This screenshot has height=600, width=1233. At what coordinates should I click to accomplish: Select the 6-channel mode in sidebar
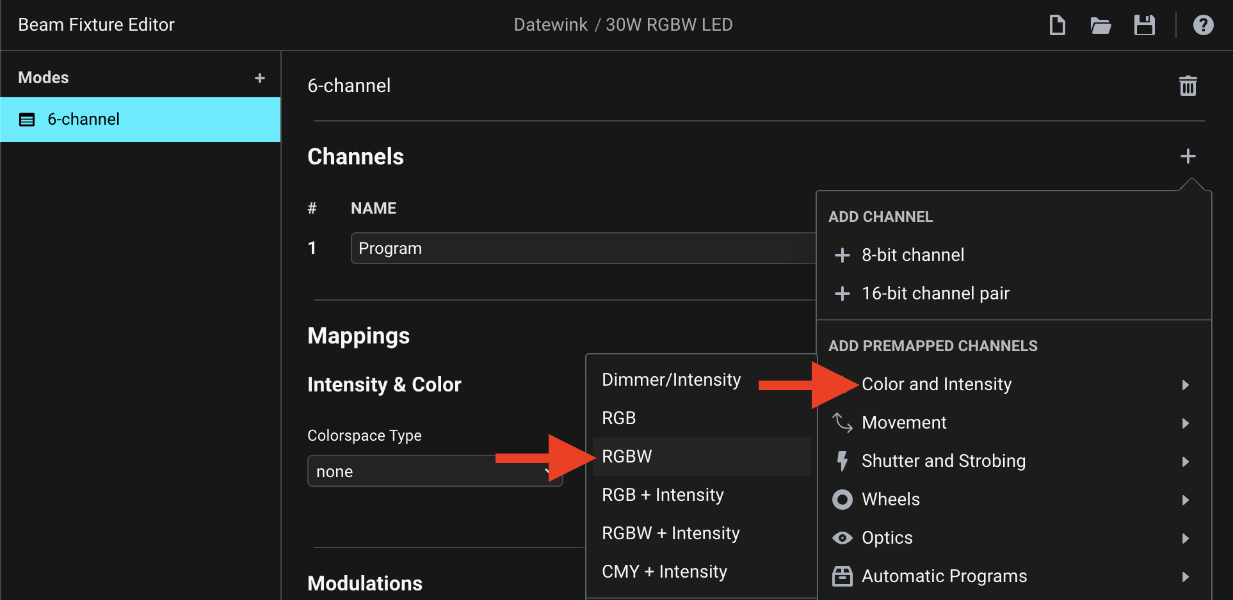point(140,120)
